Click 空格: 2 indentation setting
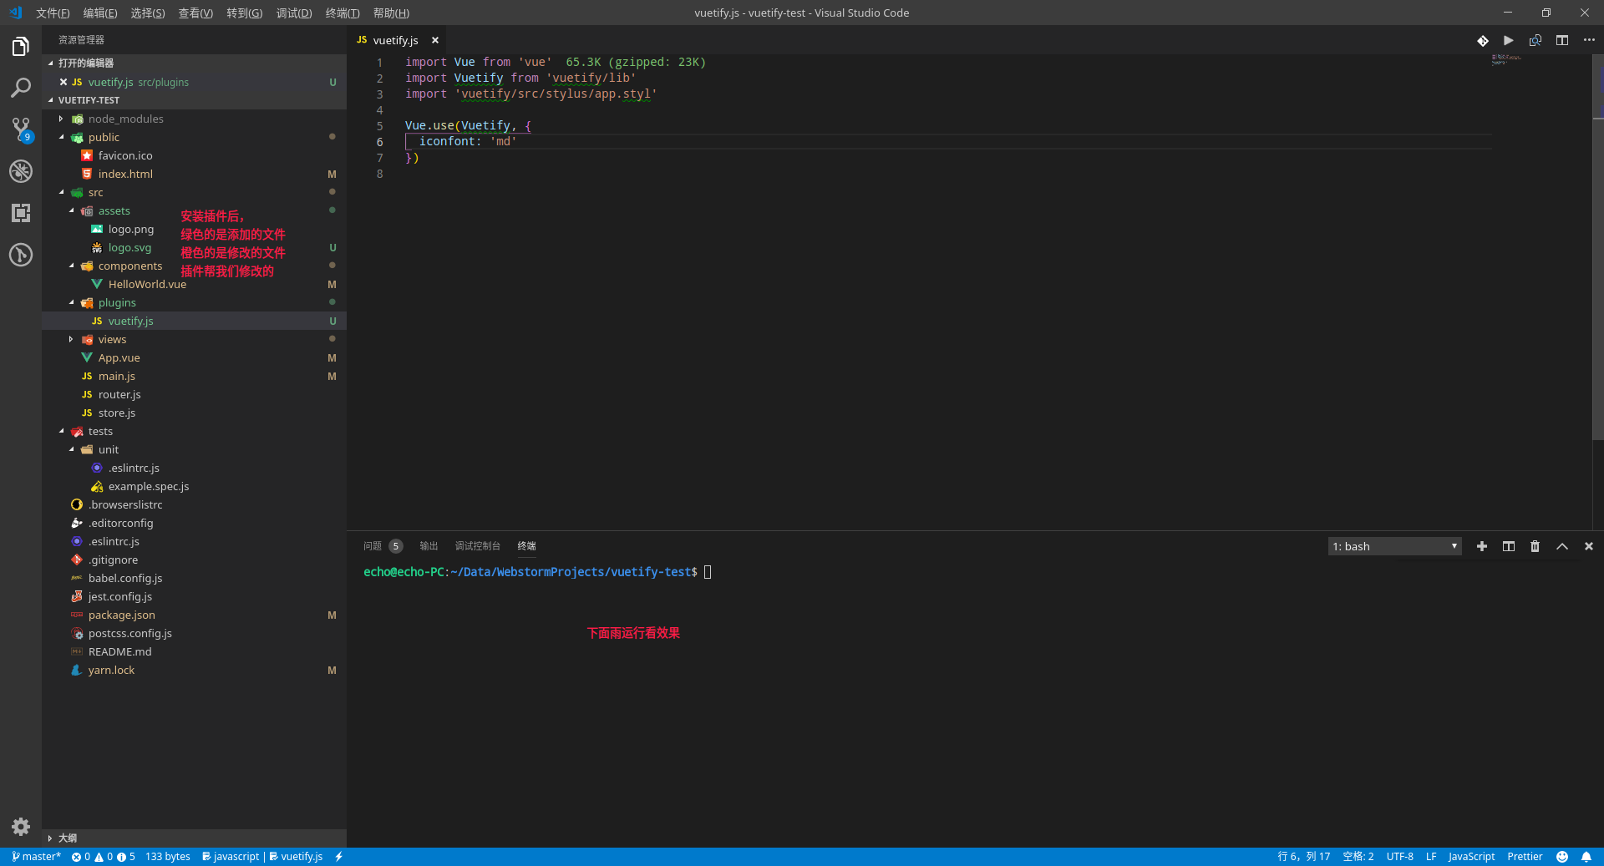The image size is (1604, 866). tap(1358, 857)
